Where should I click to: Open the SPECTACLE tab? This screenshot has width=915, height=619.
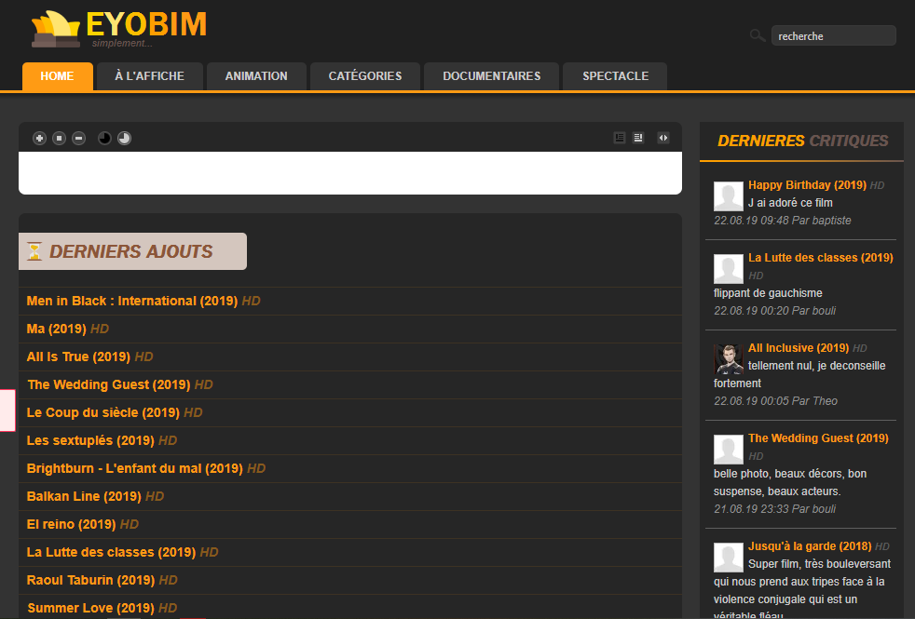615,76
